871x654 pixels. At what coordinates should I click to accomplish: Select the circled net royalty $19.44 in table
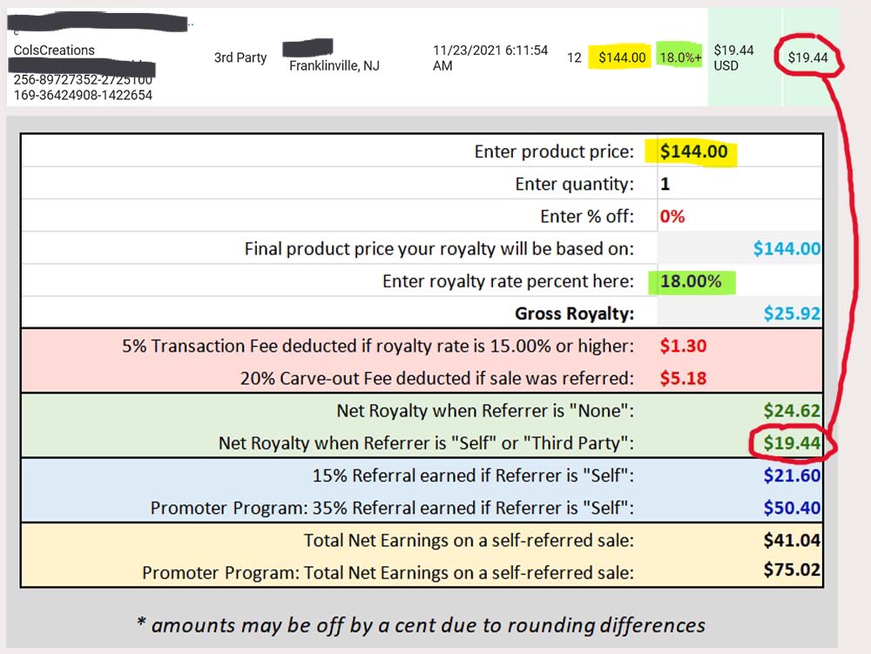[x=792, y=443]
